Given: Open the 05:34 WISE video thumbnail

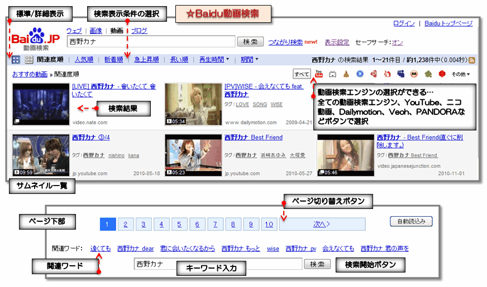Looking at the screenshot, I should tap(193, 104).
